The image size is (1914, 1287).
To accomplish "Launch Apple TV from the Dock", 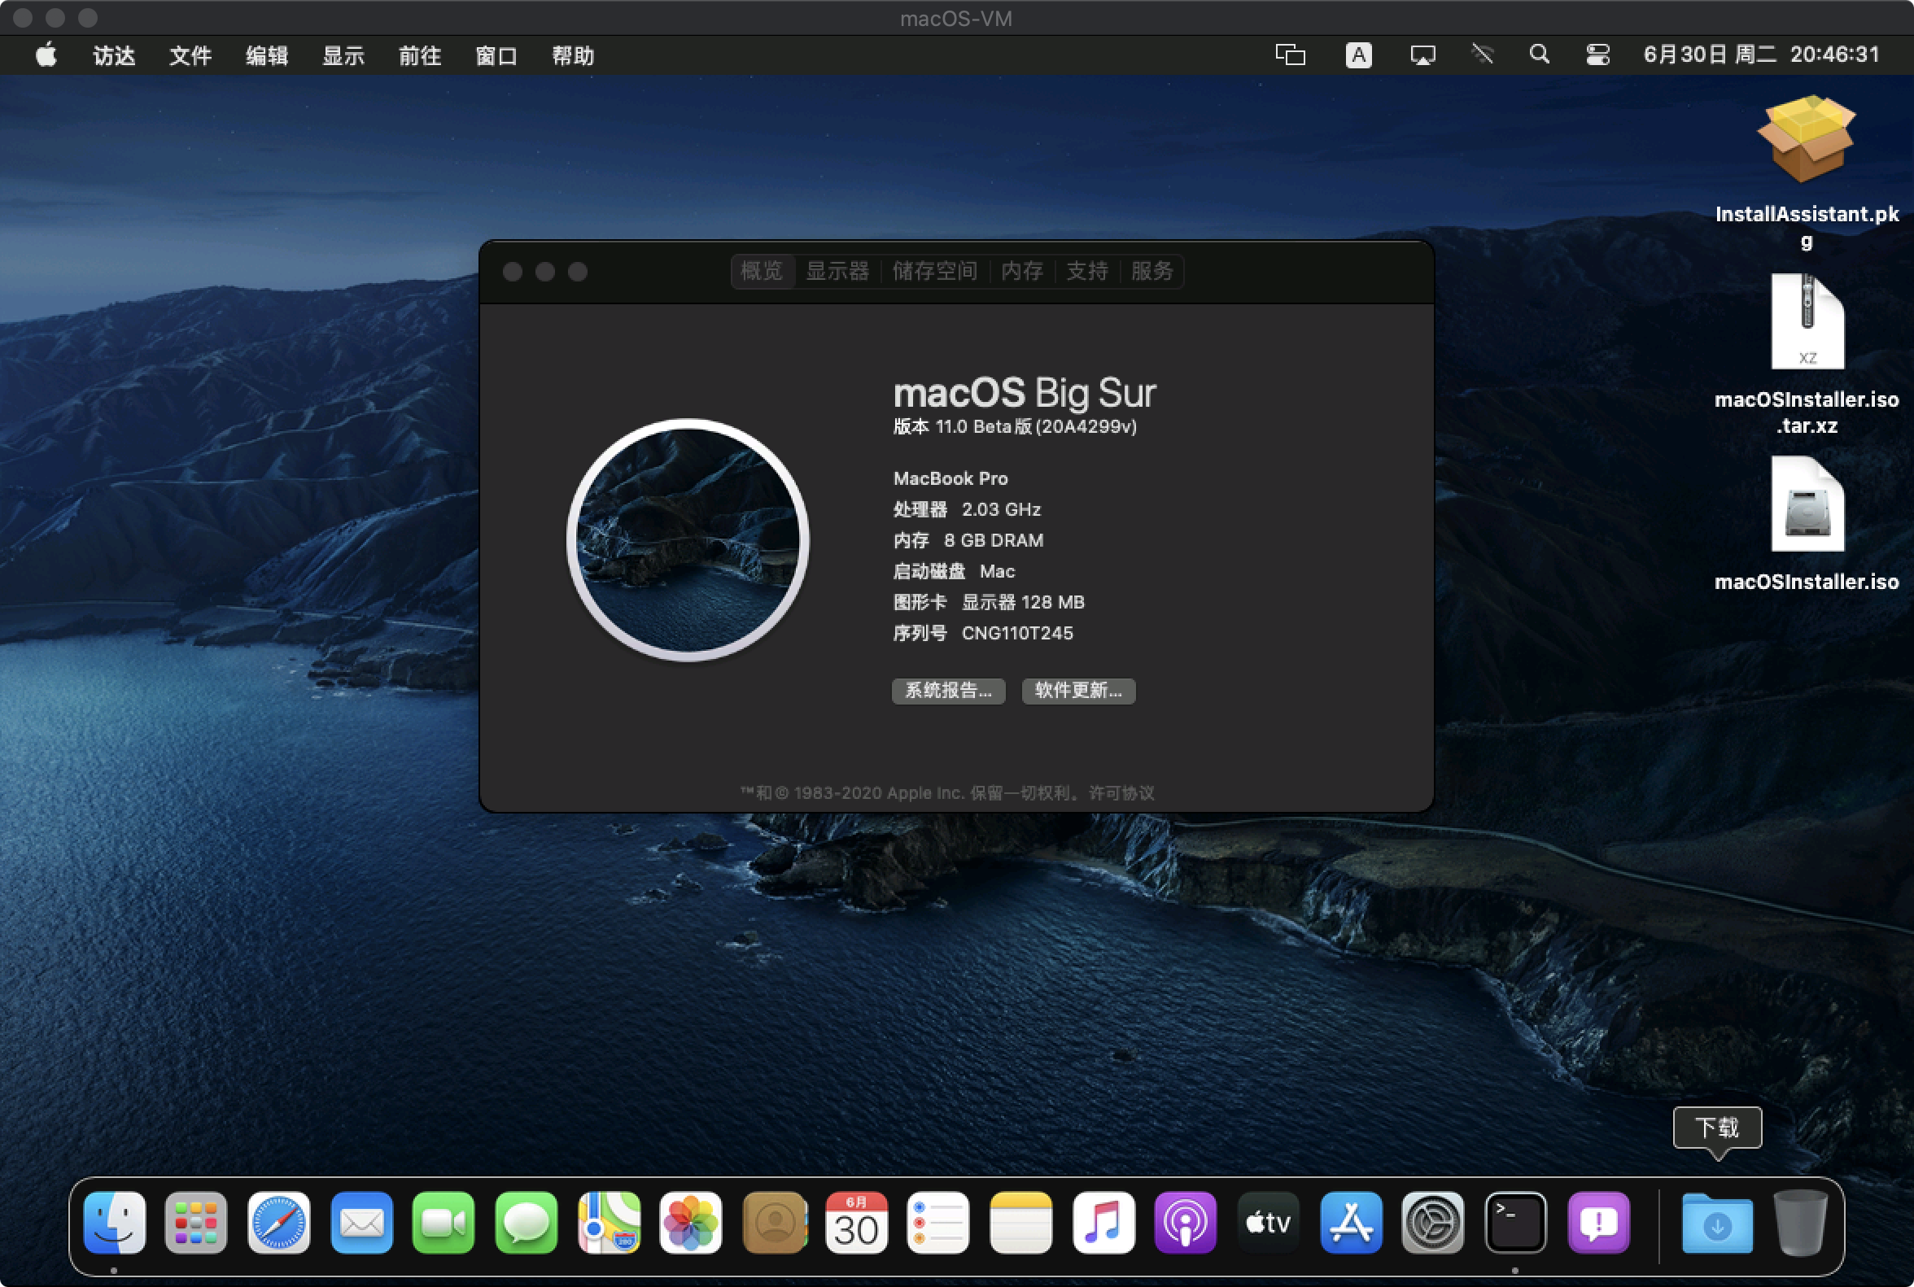I will pyautogui.click(x=1269, y=1223).
